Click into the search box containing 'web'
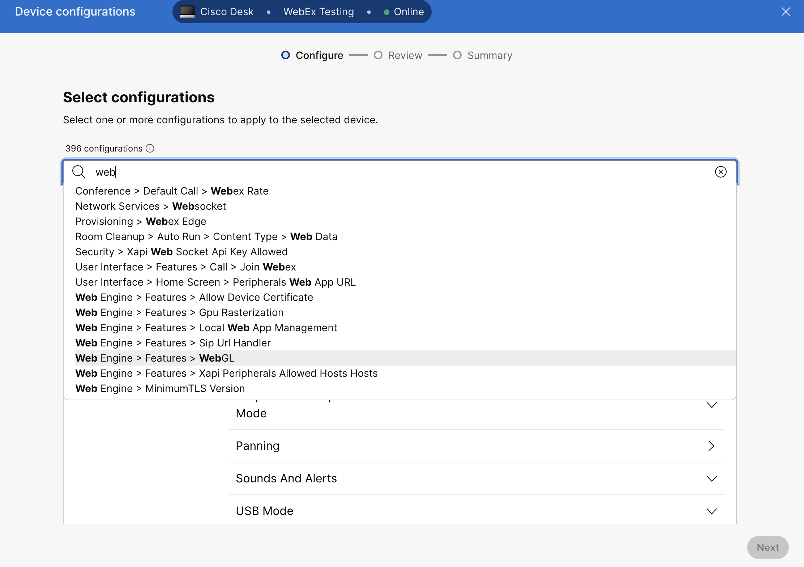 [399, 172]
